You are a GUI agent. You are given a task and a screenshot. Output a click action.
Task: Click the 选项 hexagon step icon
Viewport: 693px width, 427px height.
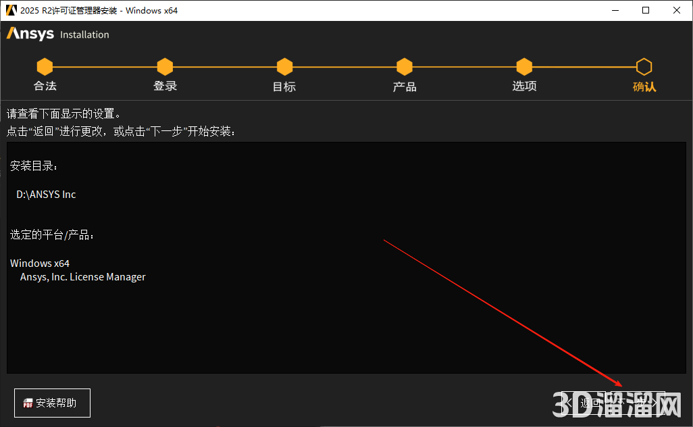(524, 66)
